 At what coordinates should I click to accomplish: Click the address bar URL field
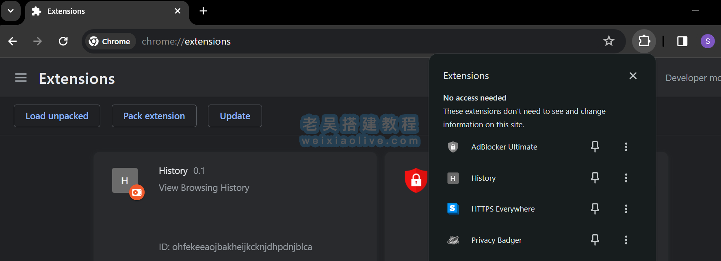pyautogui.click(x=366, y=41)
